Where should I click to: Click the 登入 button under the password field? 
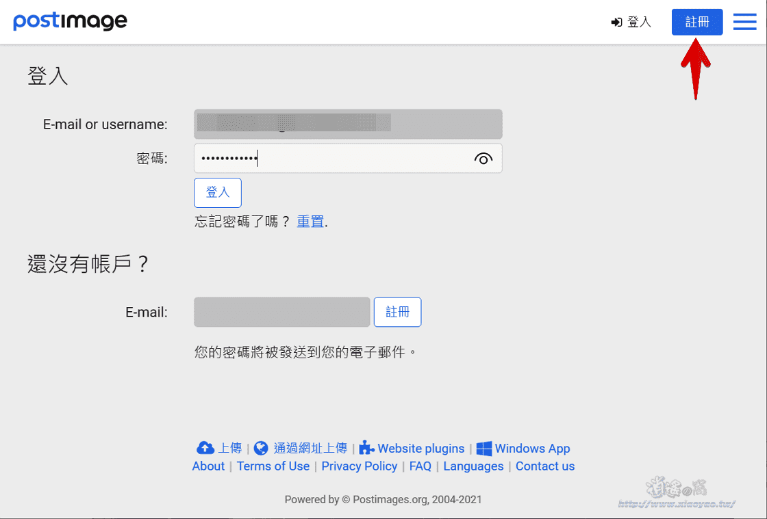pos(217,192)
